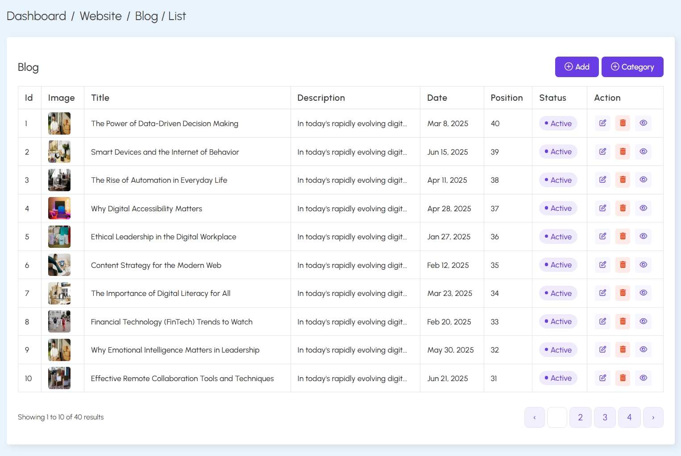The image size is (681, 456).
Task: View 'Effective Remote Collaboration Tools and Techniques'
Action: click(644, 378)
